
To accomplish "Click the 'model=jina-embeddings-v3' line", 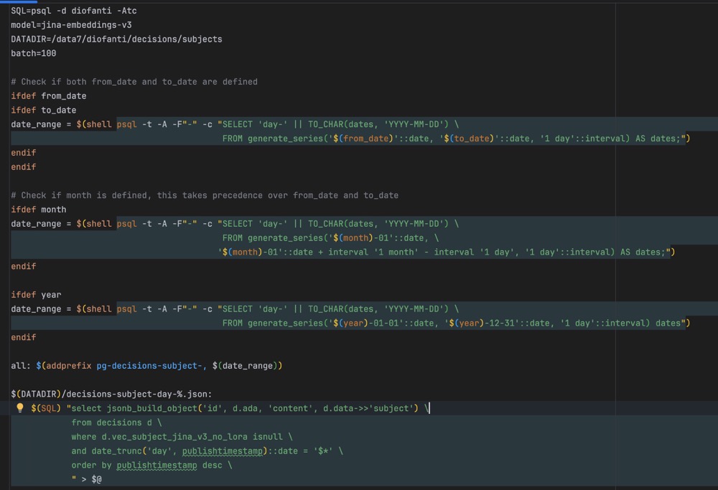I will (71, 24).
